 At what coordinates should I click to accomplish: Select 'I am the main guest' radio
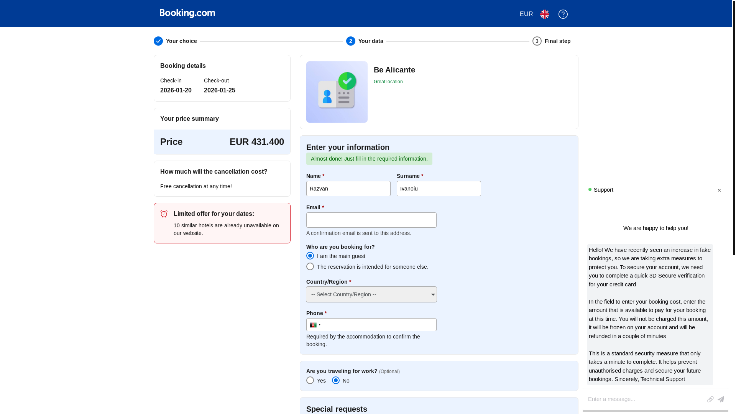tap(310, 256)
